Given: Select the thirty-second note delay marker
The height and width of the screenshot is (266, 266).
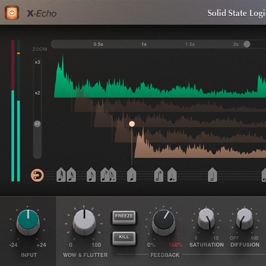Looking at the screenshot, I should tap(61, 175).
